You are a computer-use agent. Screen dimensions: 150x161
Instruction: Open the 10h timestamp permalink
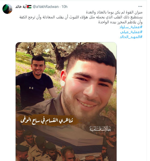coord(64,7)
